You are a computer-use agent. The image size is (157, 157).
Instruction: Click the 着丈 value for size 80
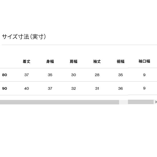point(26,75)
